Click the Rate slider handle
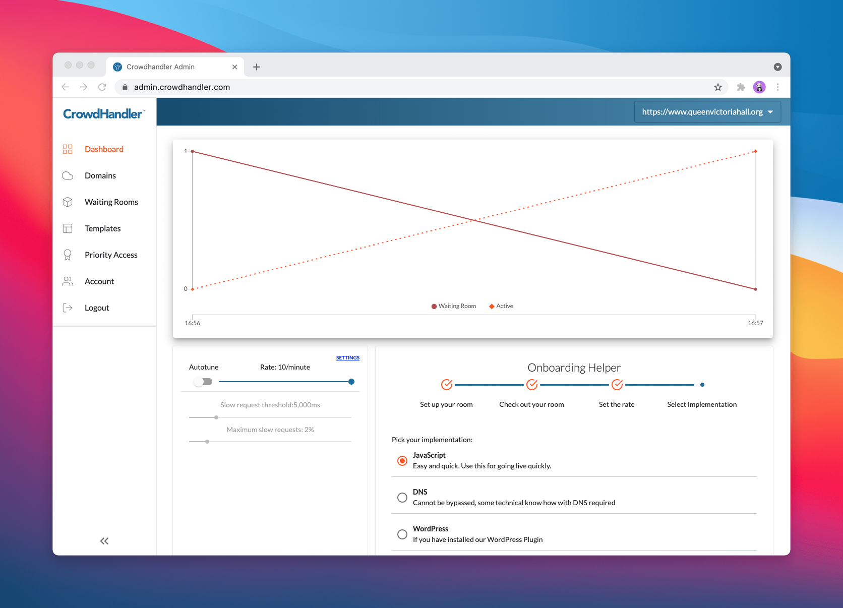The image size is (843, 608). (x=351, y=382)
